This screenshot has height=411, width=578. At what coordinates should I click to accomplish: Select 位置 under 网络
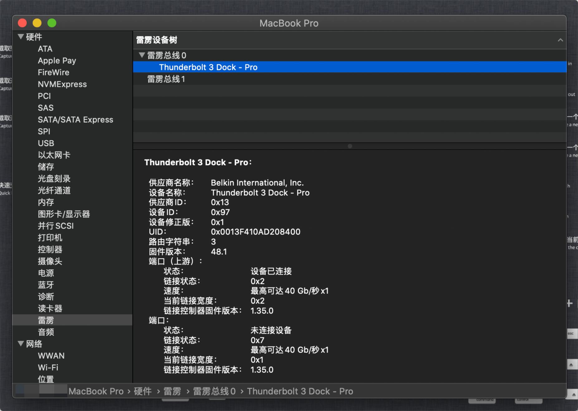tap(46, 379)
